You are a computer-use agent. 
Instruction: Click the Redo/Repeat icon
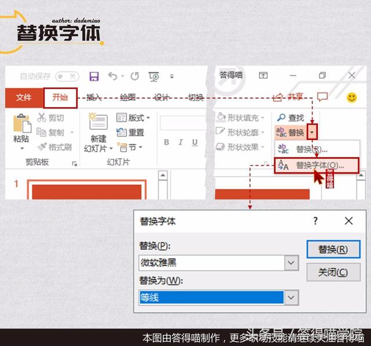135,76
